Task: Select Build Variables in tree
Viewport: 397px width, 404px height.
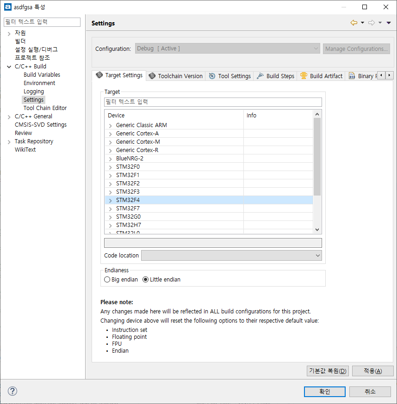Action: (x=42, y=75)
